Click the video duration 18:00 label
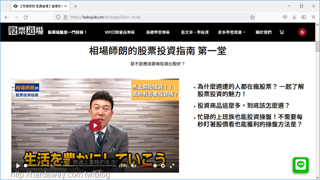This screenshot has height=180, width=320. [x=122, y=166]
